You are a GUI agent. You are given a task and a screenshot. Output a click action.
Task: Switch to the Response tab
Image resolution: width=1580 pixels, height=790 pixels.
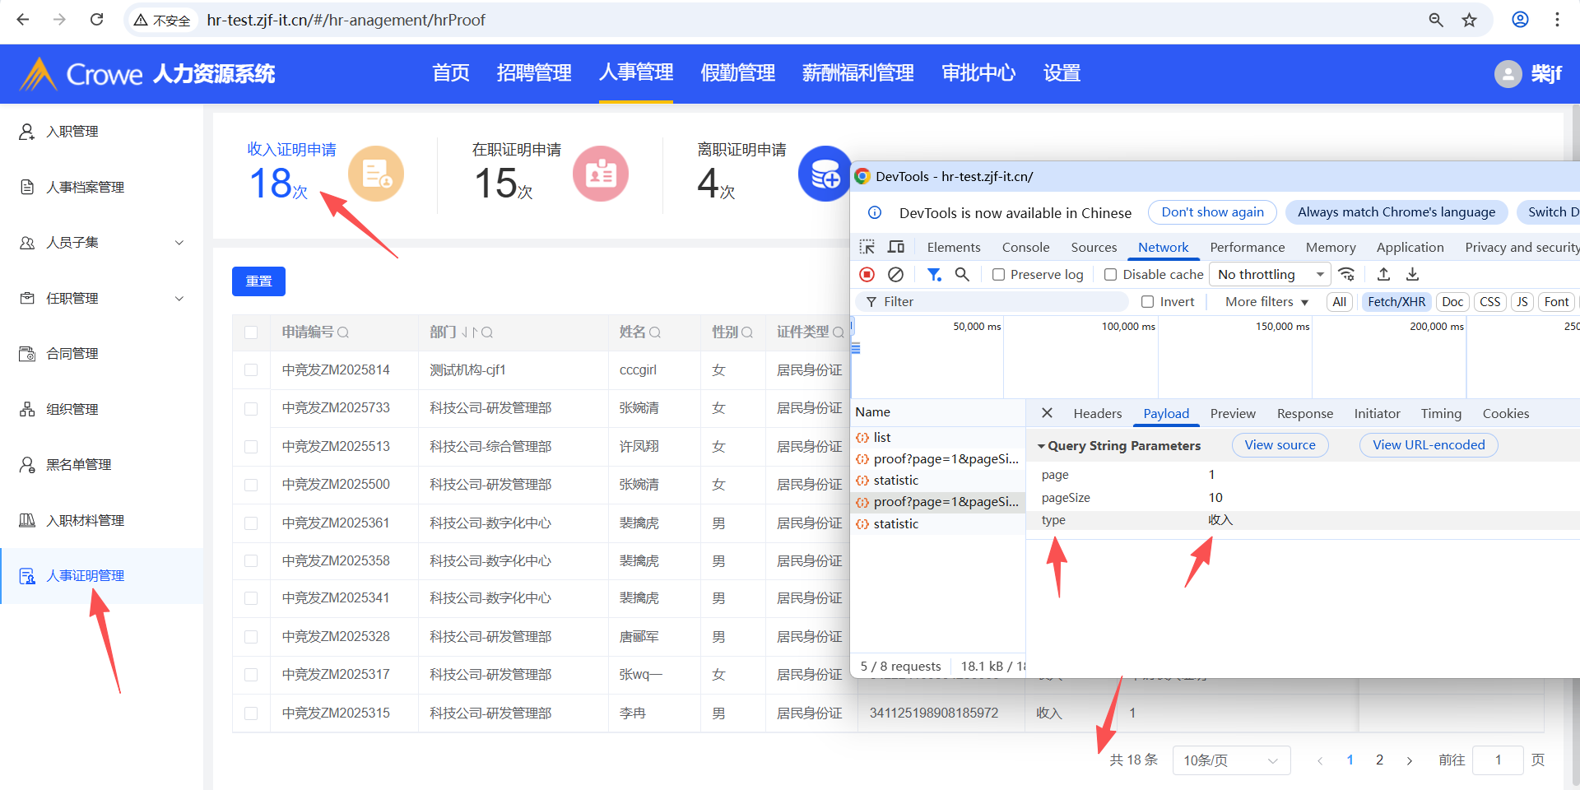(x=1304, y=414)
